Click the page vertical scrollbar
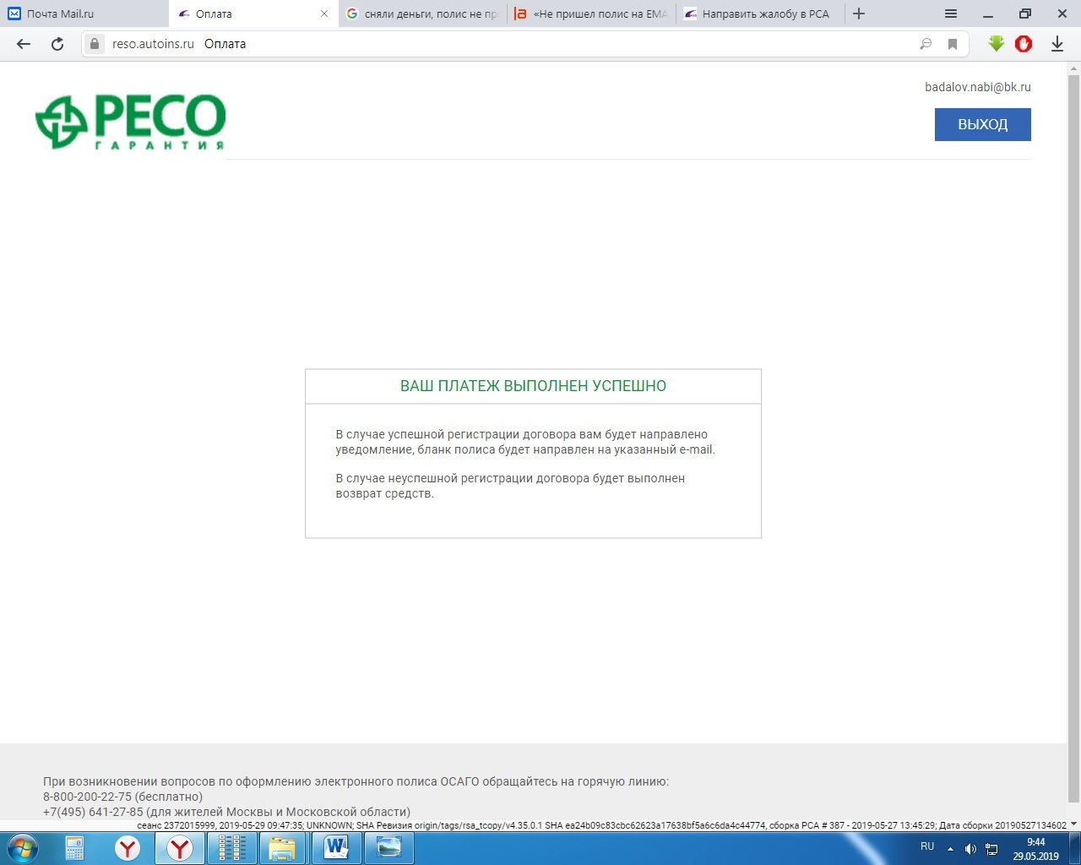Image resolution: width=1081 pixels, height=865 pixels. pos(1074,438)
